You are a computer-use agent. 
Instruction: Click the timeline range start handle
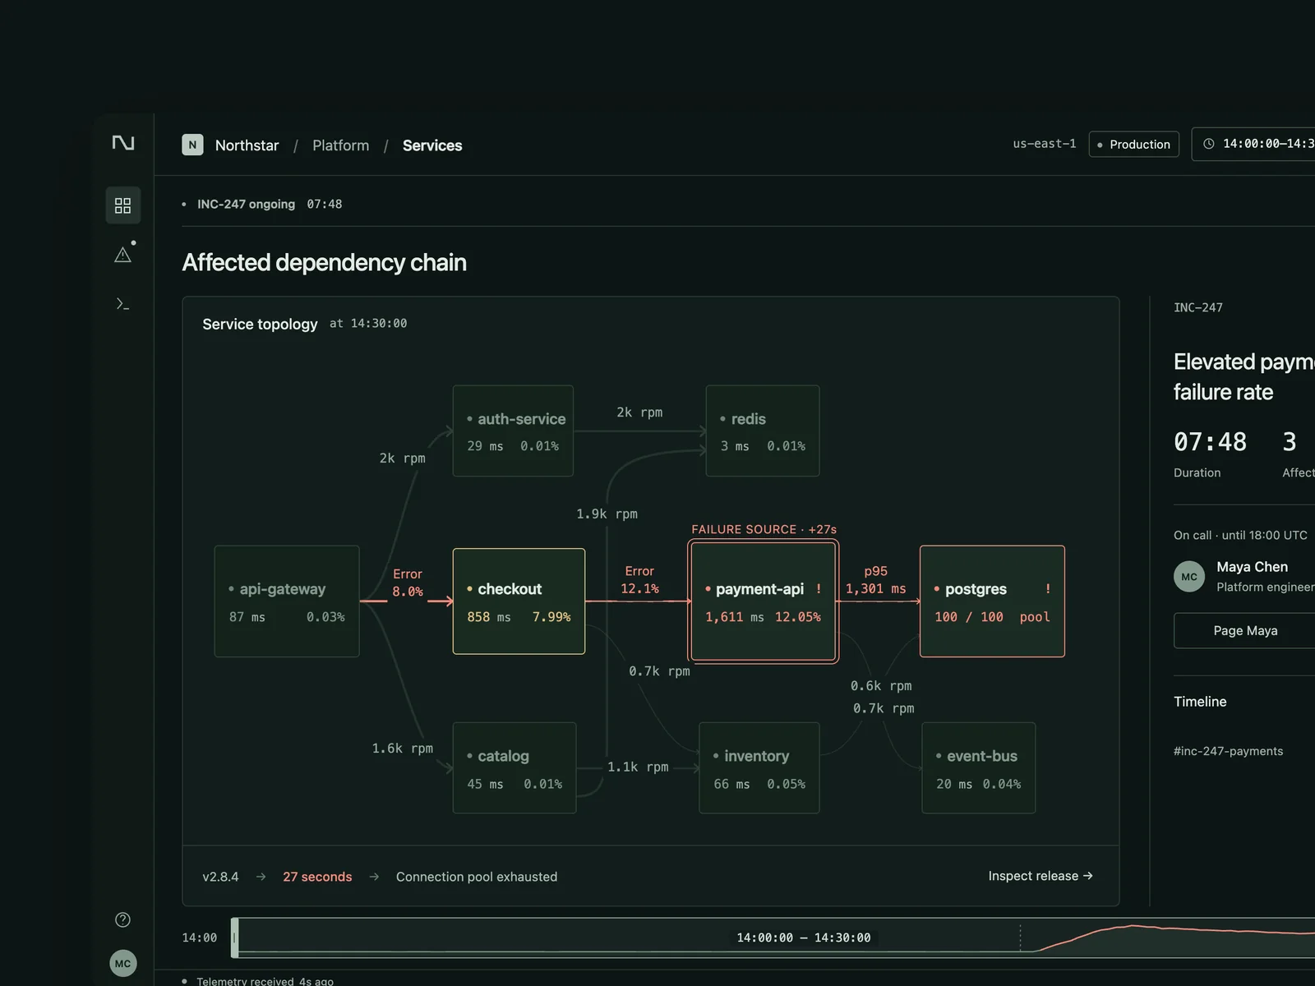pyautogui.click(x=235, y=938)
